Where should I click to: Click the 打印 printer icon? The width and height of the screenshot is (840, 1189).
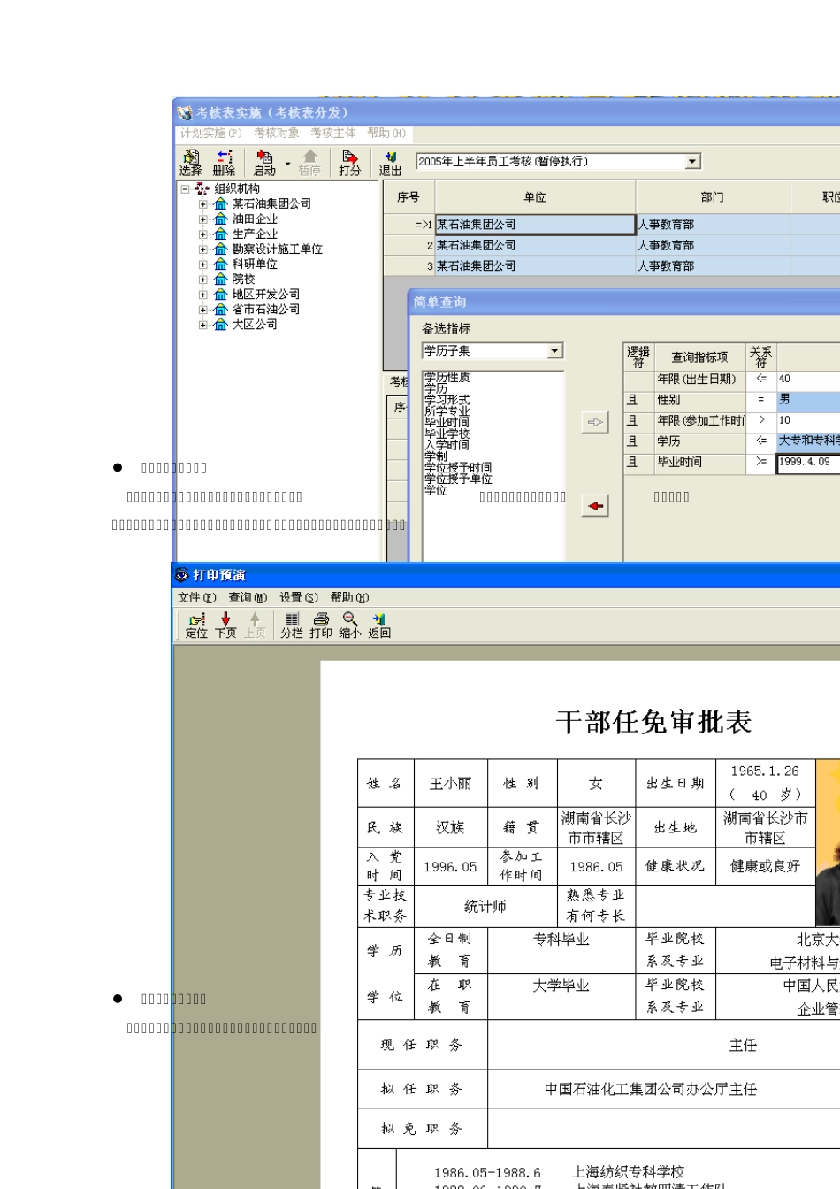pos(321,625)
